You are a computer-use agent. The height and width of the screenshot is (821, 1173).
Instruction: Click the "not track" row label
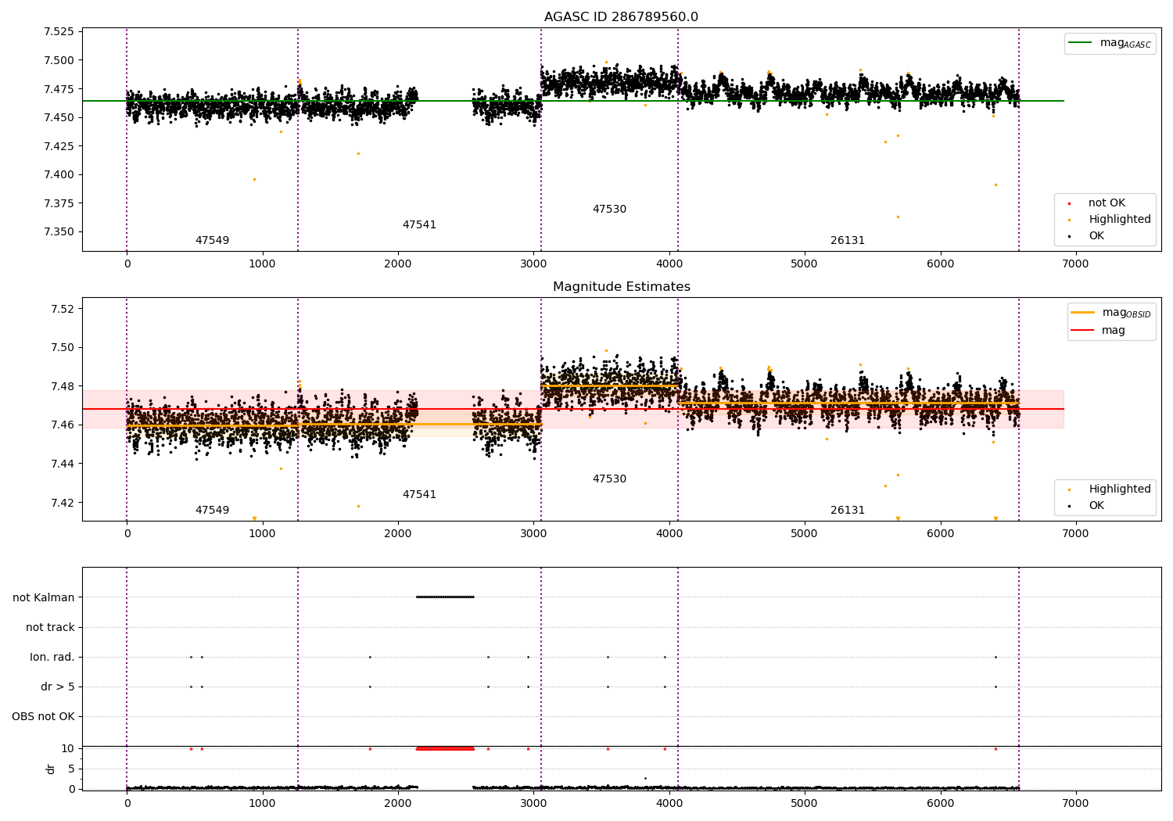click(x=50, y=627)
